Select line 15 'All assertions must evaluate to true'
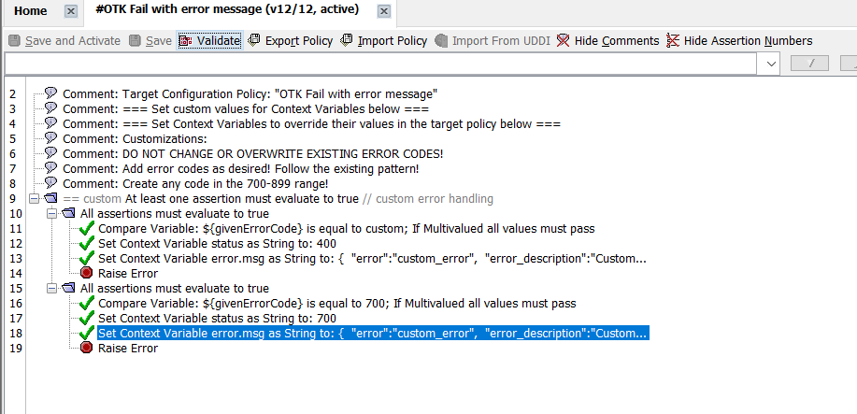This screenshot has width=857, height=414. 175,288
